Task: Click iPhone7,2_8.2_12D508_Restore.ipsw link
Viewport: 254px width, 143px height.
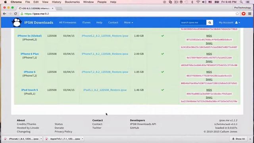Action: coord(105,72)
